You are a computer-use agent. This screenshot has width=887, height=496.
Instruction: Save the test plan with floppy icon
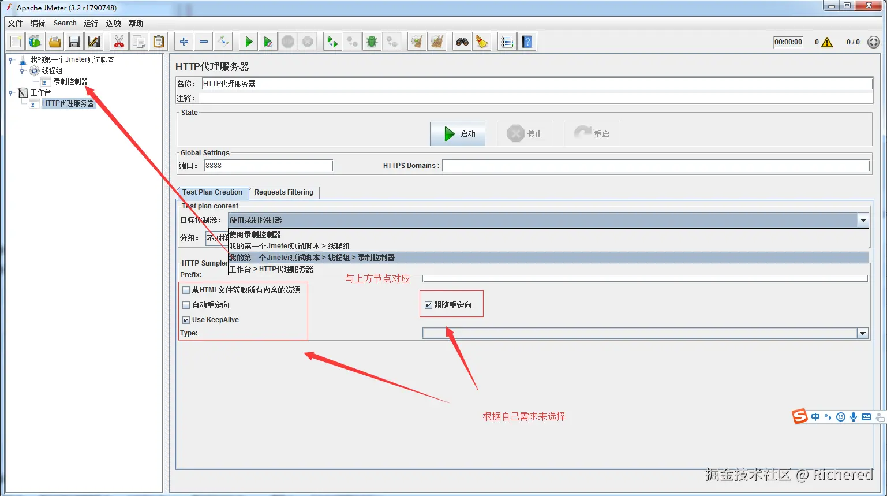point(74,42)
